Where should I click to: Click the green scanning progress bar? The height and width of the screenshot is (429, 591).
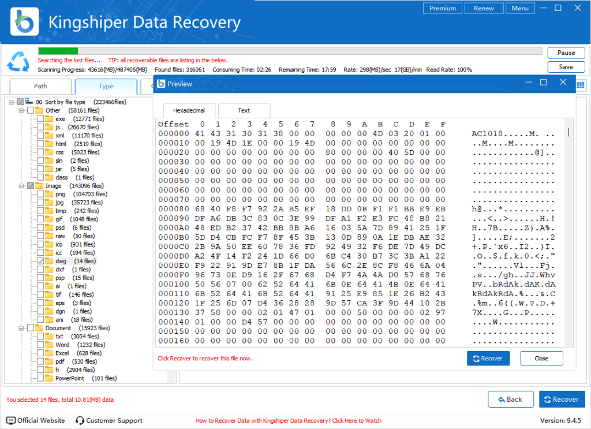pos(58,51)
